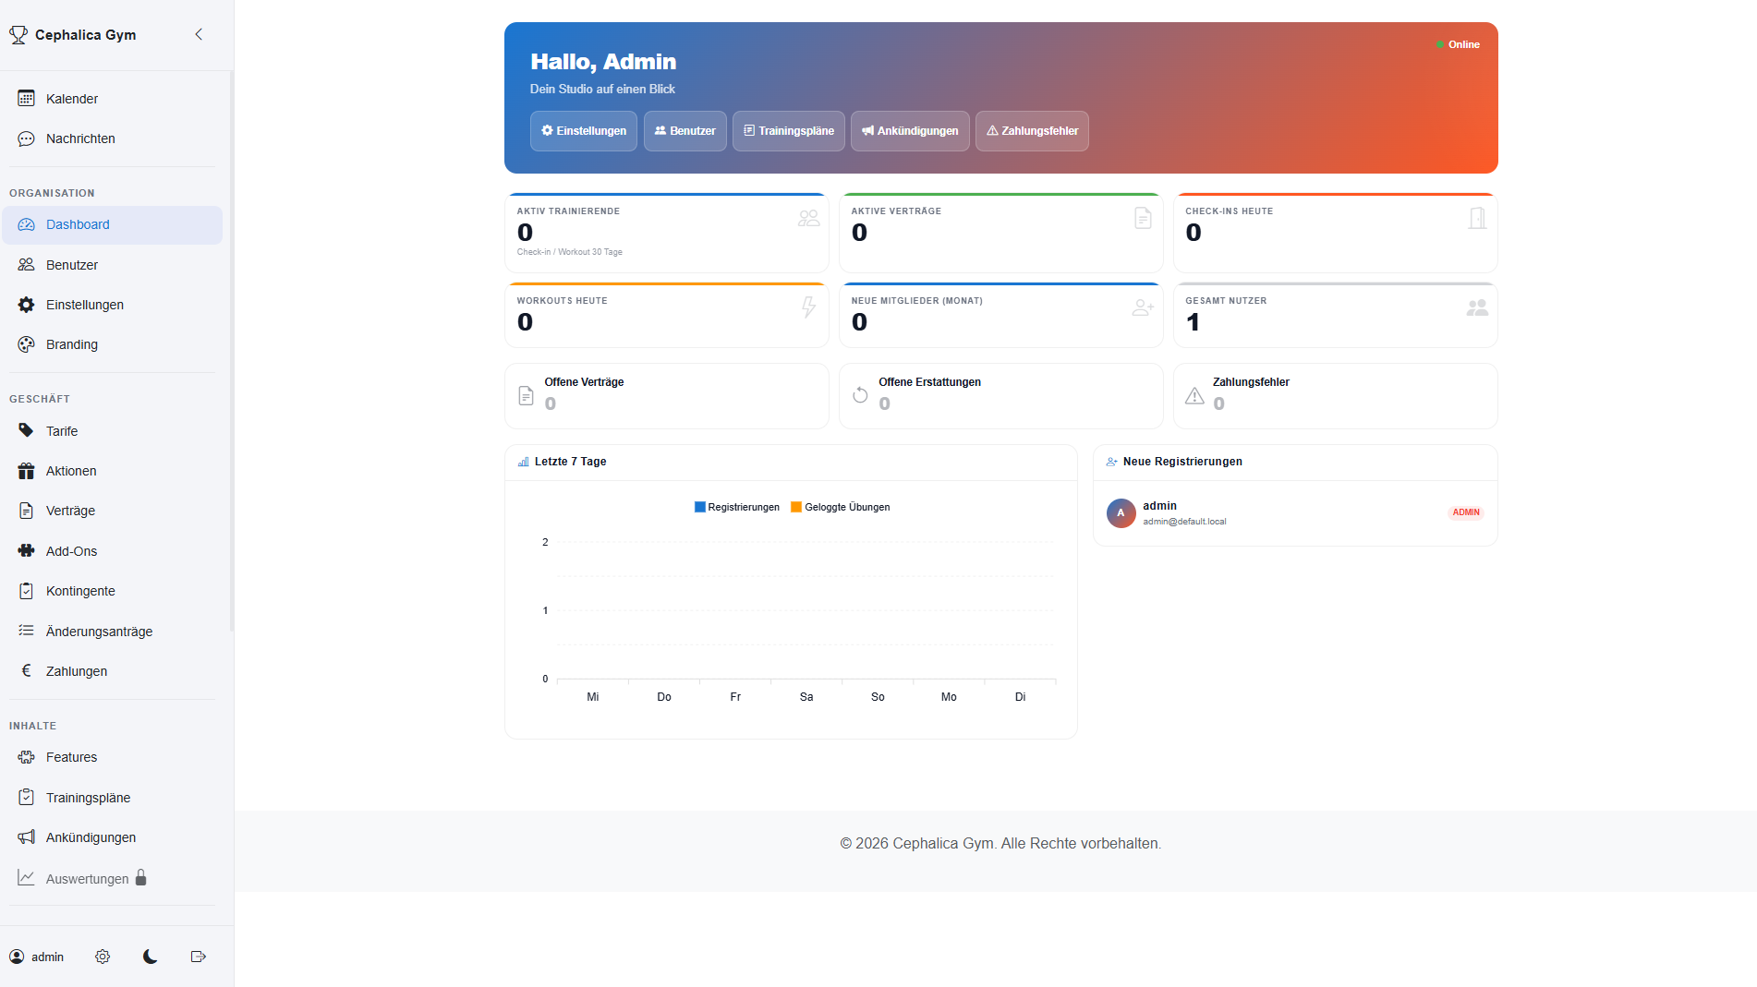
Task: Click the Online status indicator
Action: [x=1458, y=44]
